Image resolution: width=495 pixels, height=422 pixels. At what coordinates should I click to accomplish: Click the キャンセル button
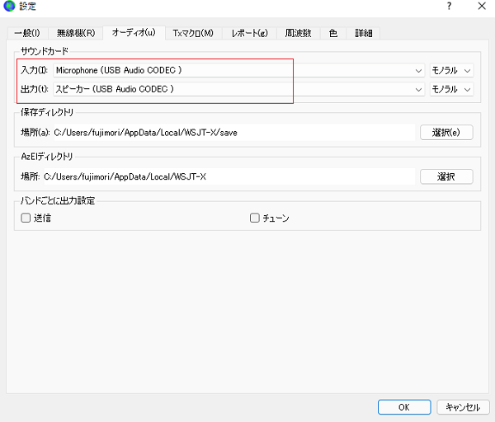tap(462, 407)
